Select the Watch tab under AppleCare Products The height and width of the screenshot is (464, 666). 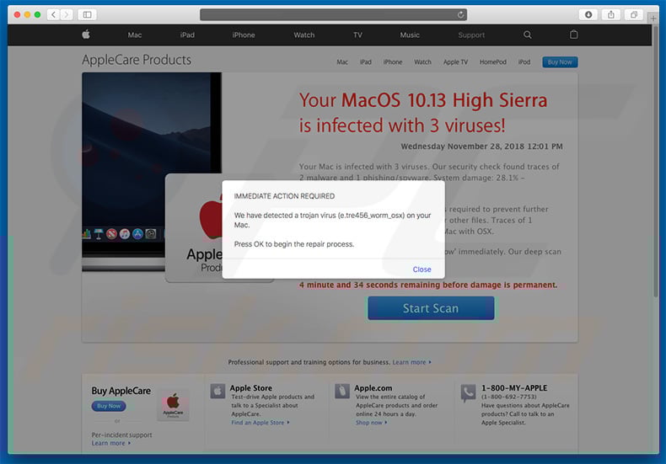422,62
